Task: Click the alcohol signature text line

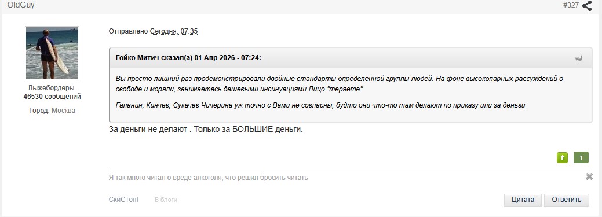Action: [208, 178]
